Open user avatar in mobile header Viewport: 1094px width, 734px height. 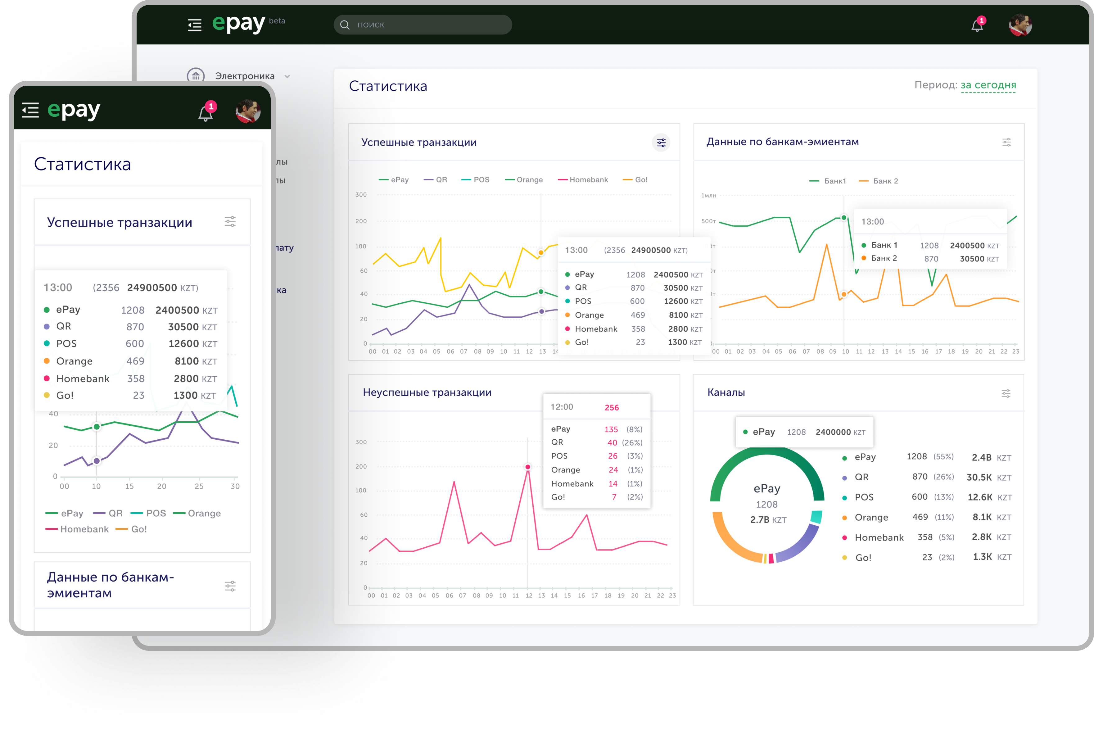click(248, 111)
